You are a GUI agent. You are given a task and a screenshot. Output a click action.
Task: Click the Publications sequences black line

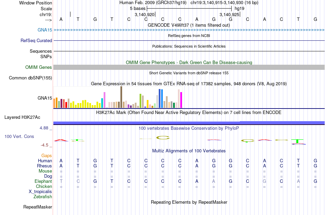[189, 51]
